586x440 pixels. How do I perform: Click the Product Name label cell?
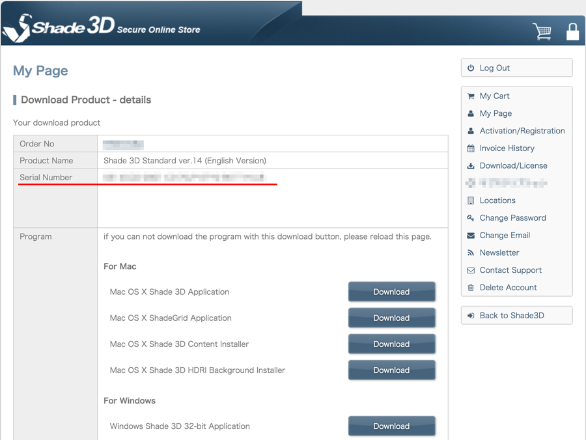(55, 161)
